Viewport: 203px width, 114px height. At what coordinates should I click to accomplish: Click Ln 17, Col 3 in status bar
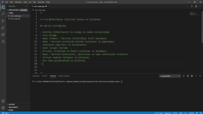159,113
